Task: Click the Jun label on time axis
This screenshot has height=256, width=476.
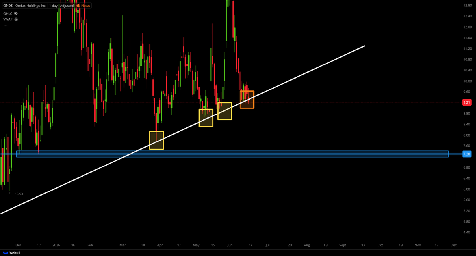Action: (x=230, y=245)
